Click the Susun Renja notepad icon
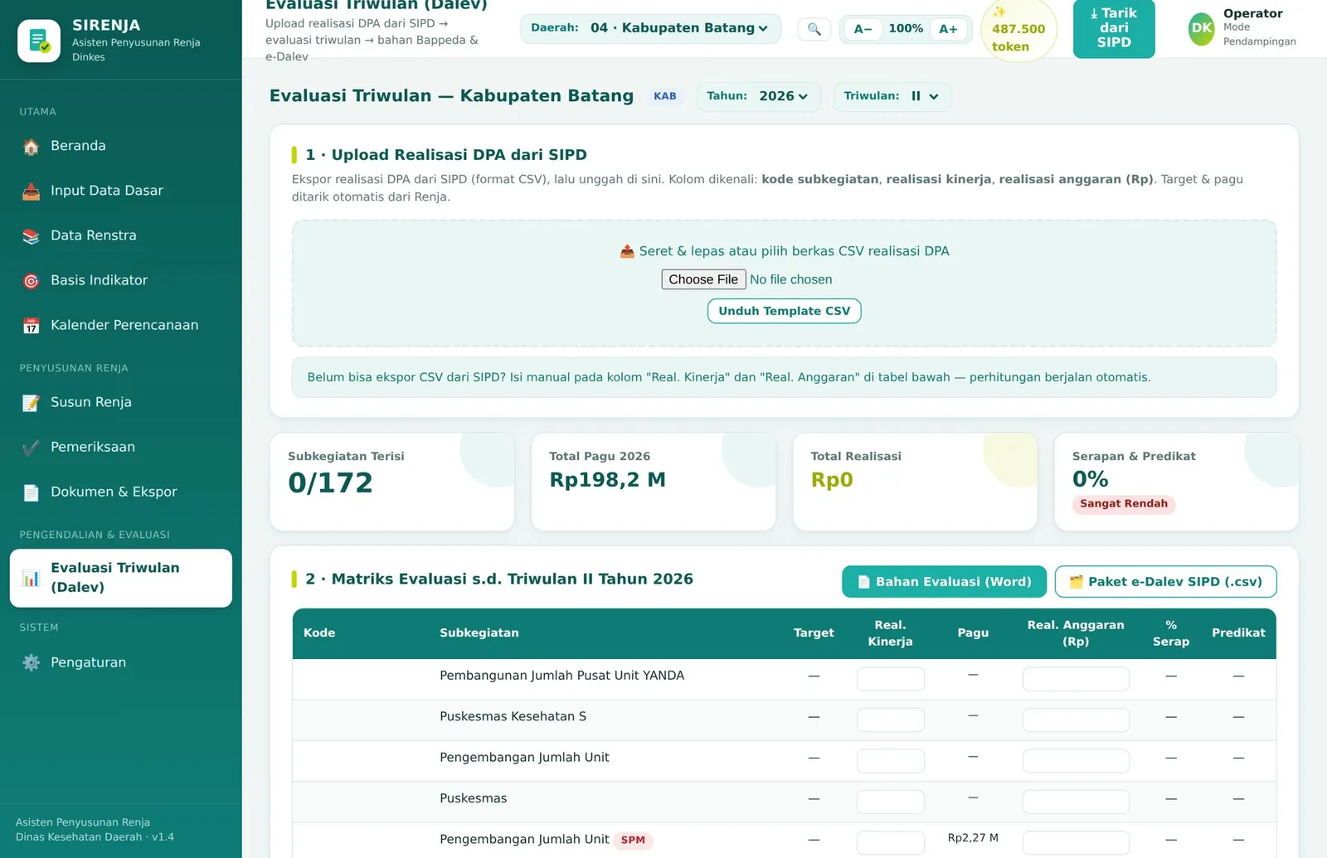Viewport: 1327px width, 858px height. click(x=31, y=403)
